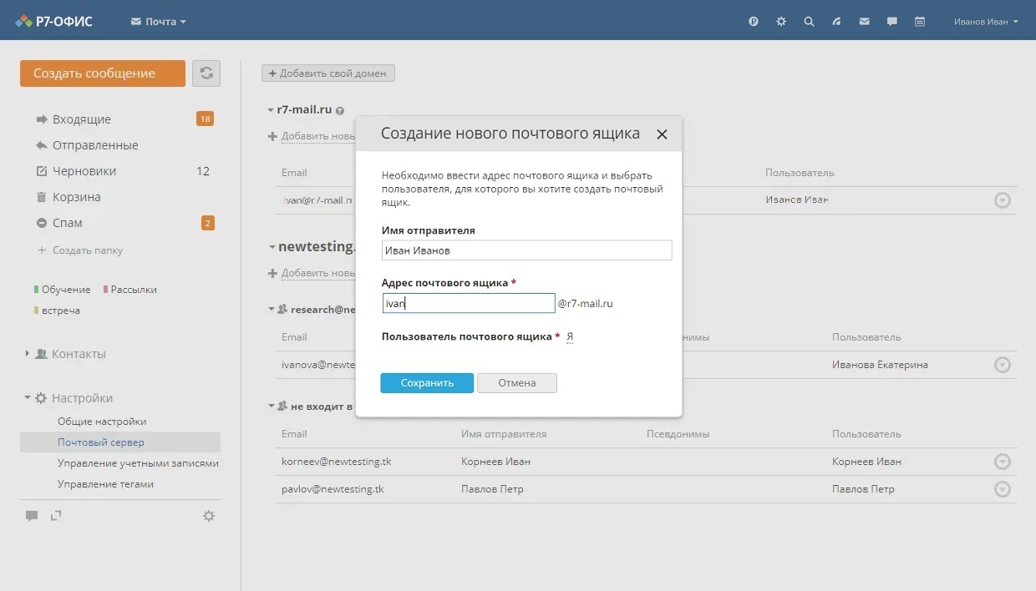Click the envelope mail icon in header
Viewport: 1036px width, 591px height.
[864, 22]
